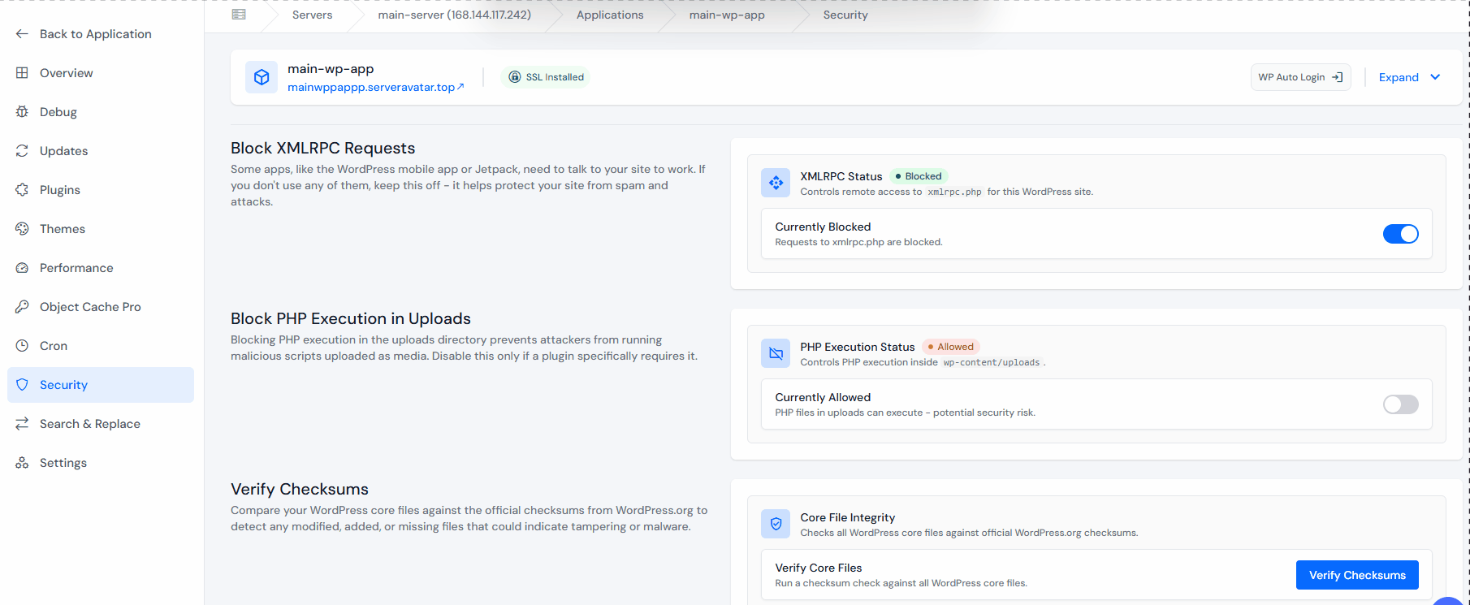Click the Cron clock icon in sidebar
The image size is (1470, 605).
(x=22, y=346)
